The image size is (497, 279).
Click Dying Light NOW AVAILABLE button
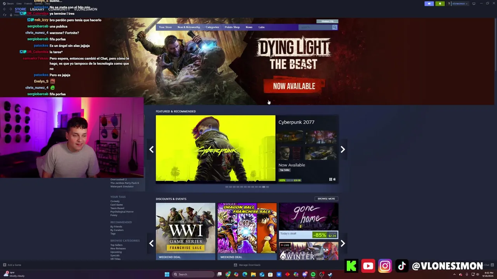(294, 86)
